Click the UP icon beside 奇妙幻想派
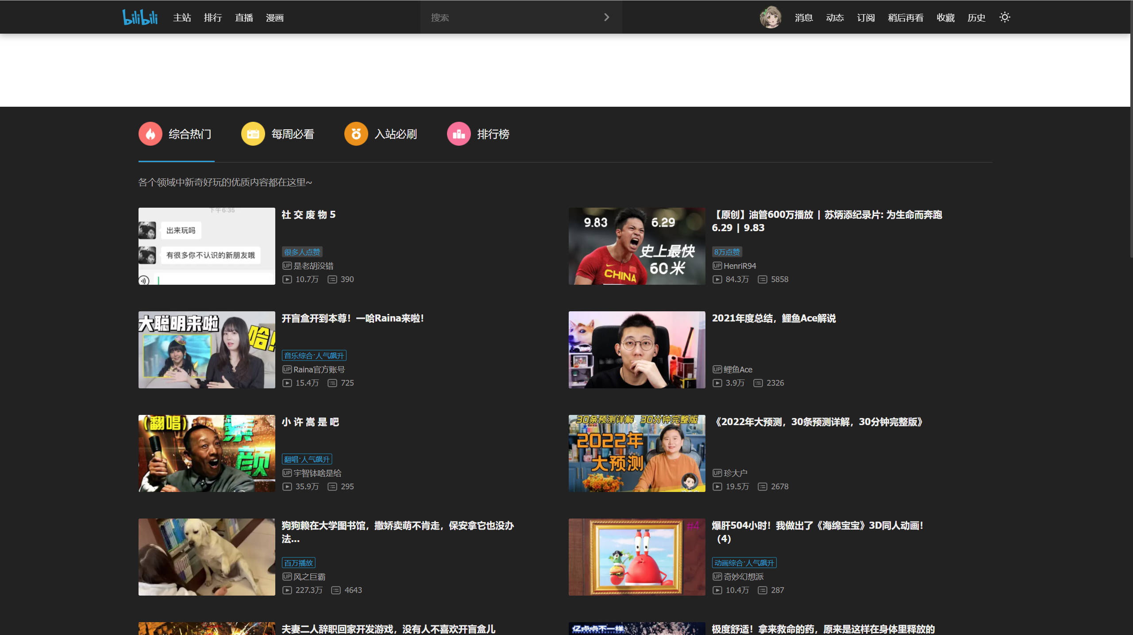This screenshot has height=635, width=1133. click(x=717, y=577)
